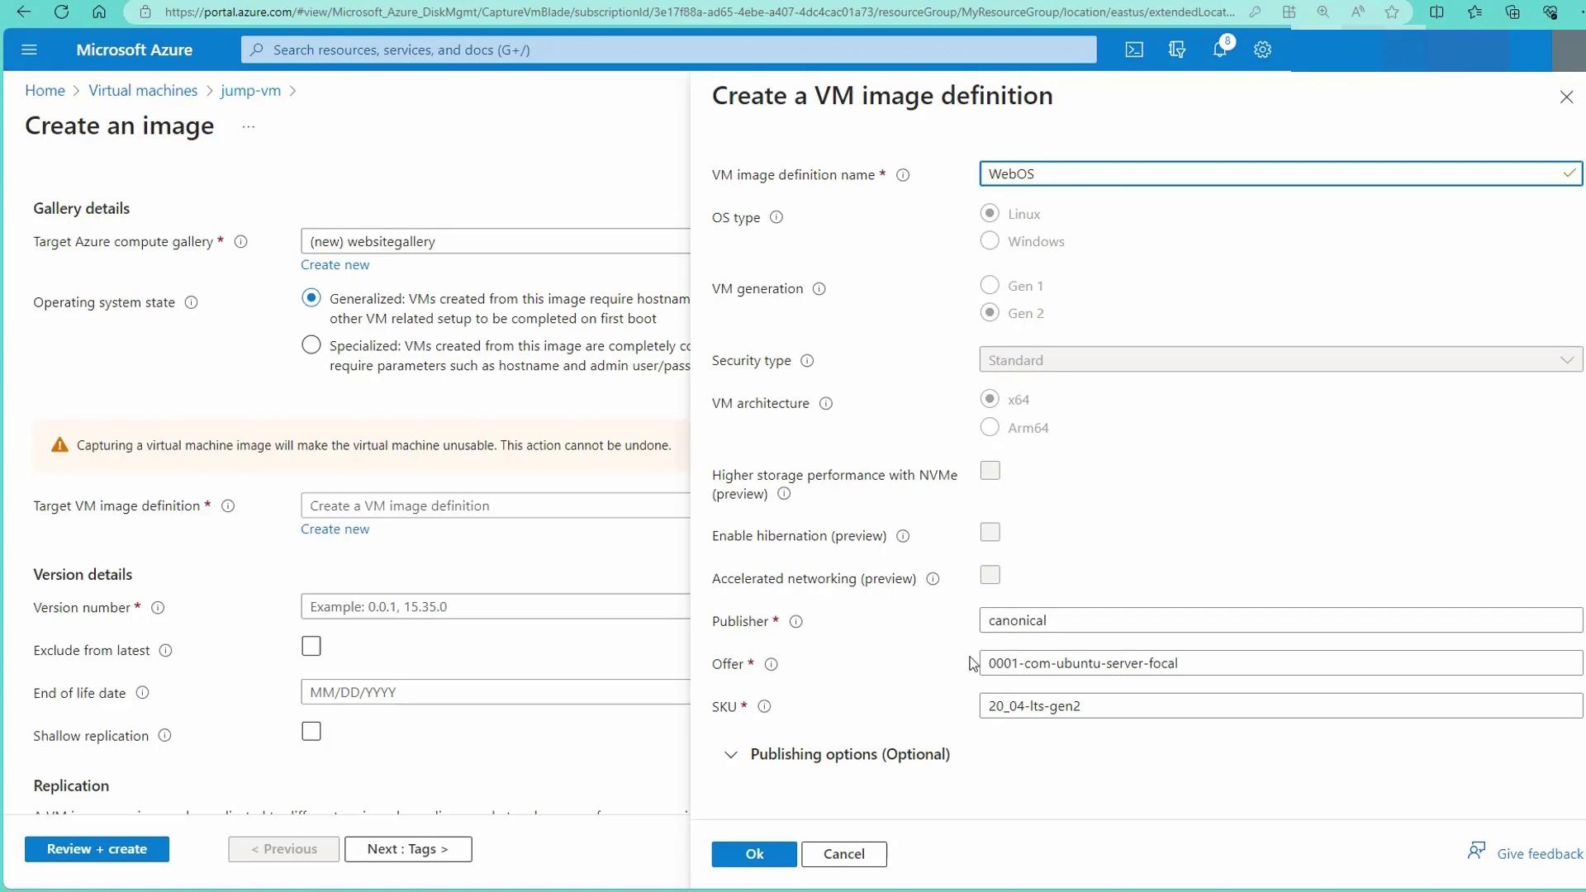Cancel the VM image definition panel

[843, 854]
